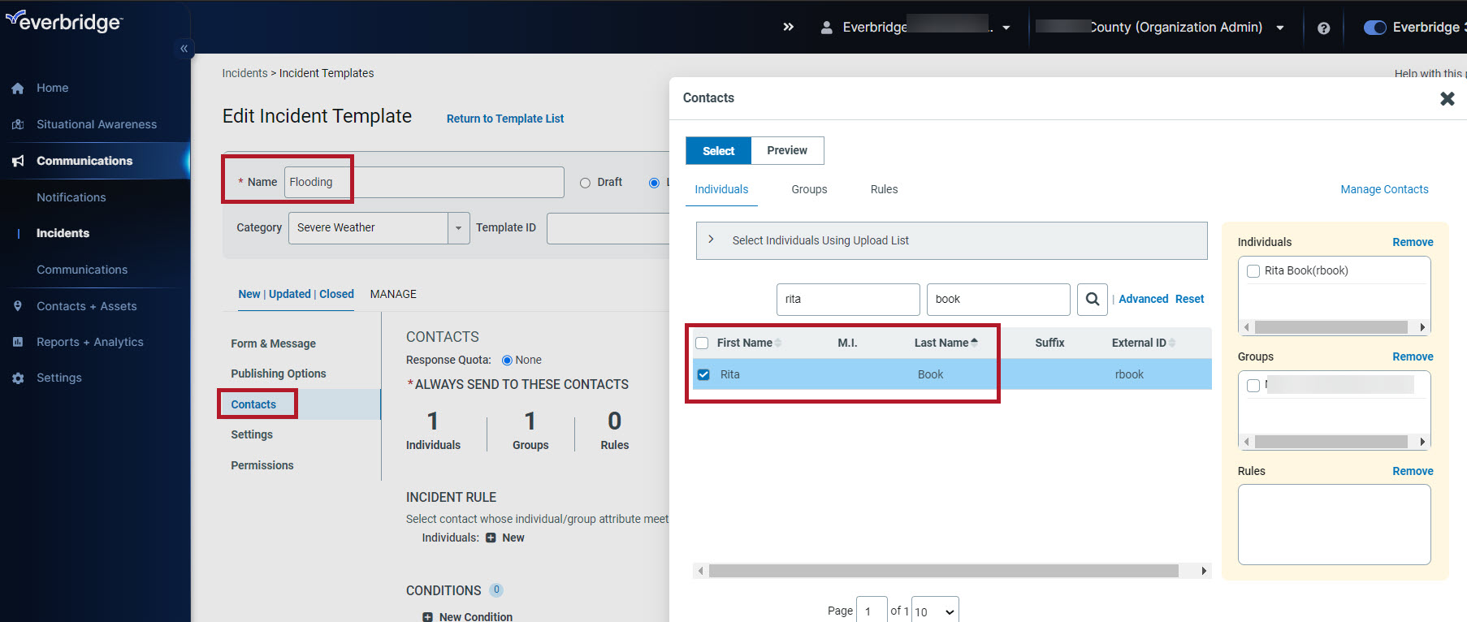The width and height of the screenshot is (1467, 622).
Task: Click the last name search field
Action: [998, 299]
